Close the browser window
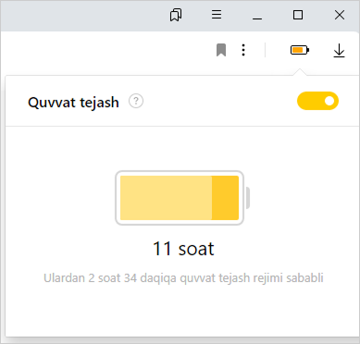This screenshot has width=360, height=344. pyautogui.click(x=340, y=15)
